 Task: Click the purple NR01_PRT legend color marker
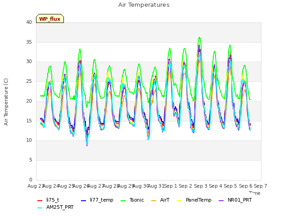(221, 201)
